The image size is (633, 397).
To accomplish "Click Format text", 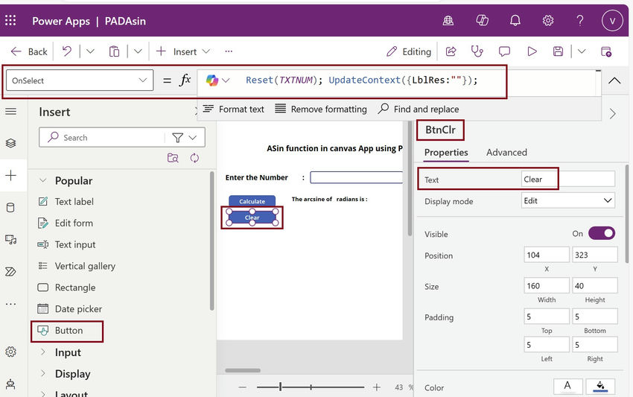I will click(233, 109).
